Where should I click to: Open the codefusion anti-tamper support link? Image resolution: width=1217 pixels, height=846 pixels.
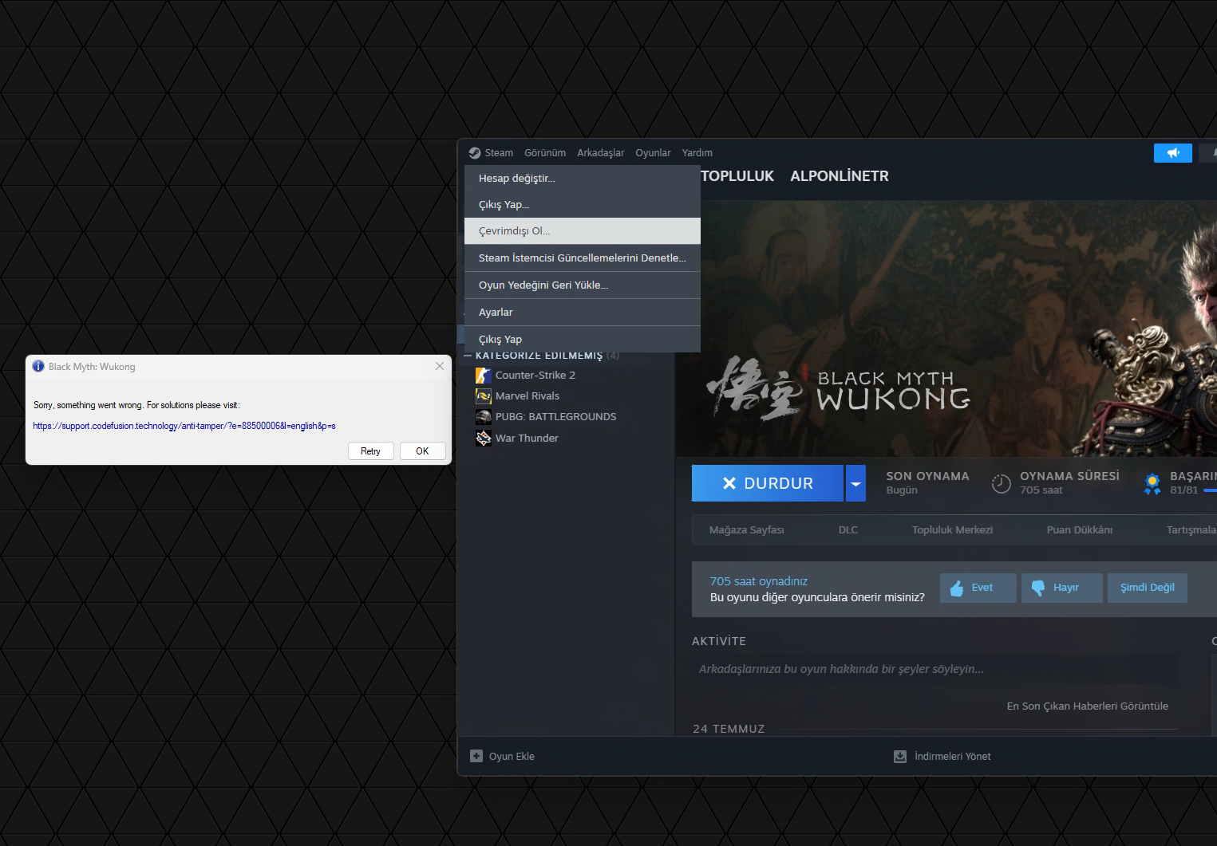coord(184,426)
